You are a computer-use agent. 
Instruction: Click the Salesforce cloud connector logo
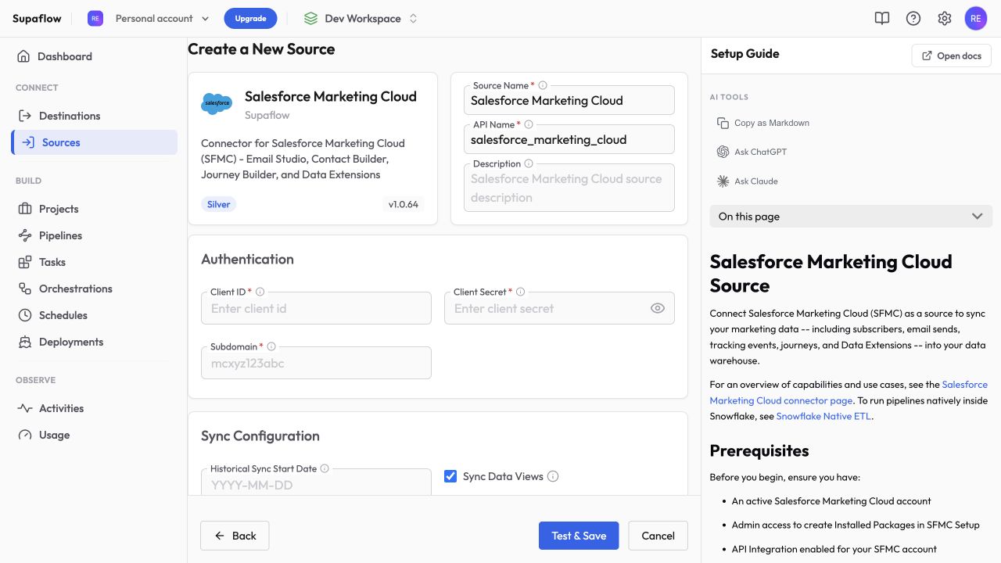pos(217,103)
